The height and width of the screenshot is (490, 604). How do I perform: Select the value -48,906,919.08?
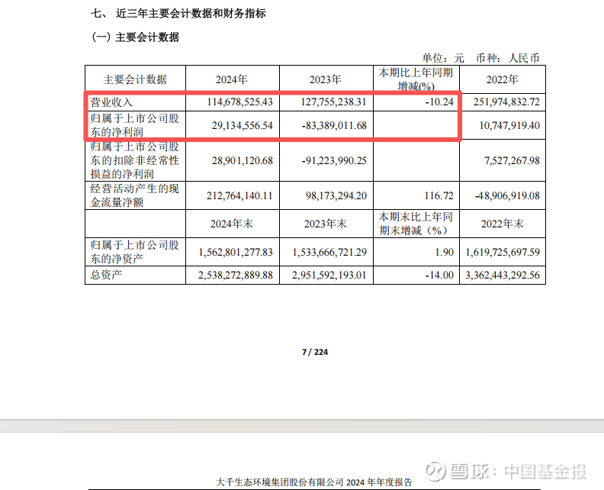[x=507, y=196]
